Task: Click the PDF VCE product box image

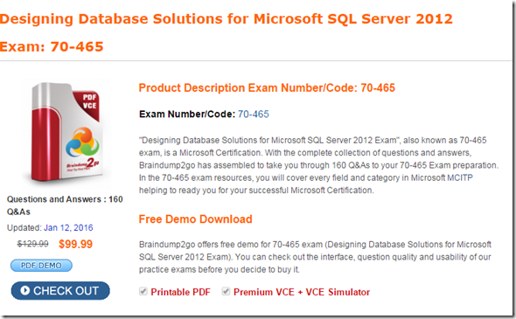Action: (x=67, y=133)
